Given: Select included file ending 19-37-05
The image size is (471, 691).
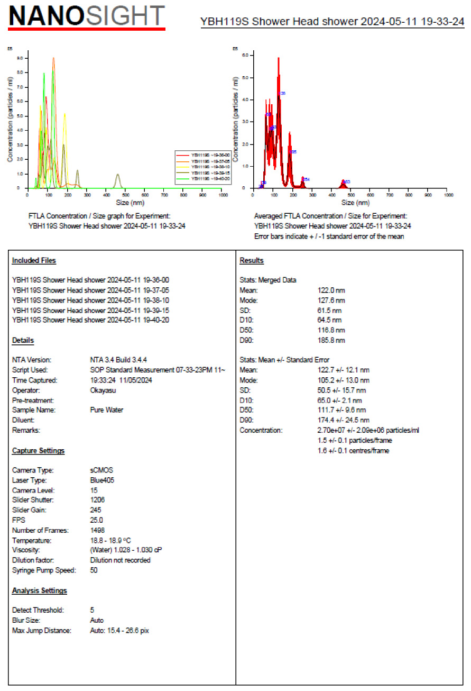Looking at the screenshot, I should coord(90,290).
